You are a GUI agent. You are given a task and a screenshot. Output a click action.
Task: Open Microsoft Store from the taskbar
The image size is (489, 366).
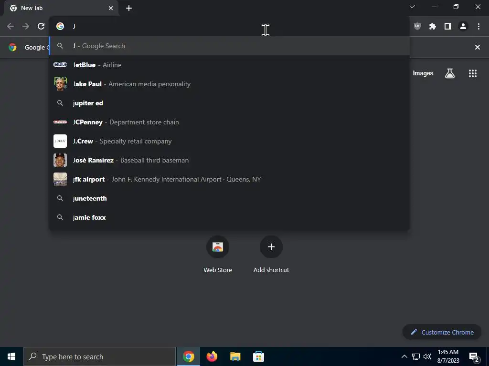(x=258, y=356)
